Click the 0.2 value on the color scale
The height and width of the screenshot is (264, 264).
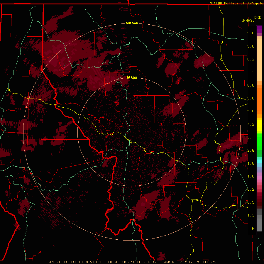click(251, 189)
